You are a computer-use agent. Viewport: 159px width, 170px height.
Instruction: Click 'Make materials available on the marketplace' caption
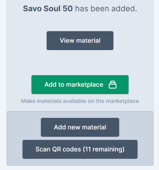pos(80,101)
